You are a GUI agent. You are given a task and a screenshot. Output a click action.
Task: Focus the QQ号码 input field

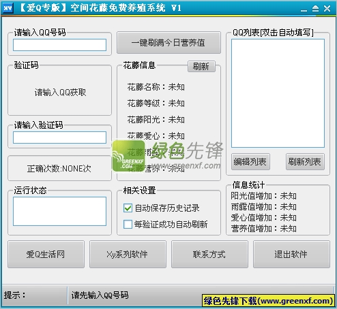59,45
